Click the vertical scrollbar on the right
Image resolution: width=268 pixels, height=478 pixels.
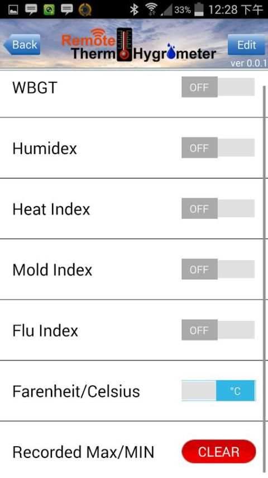click(264, 279)
